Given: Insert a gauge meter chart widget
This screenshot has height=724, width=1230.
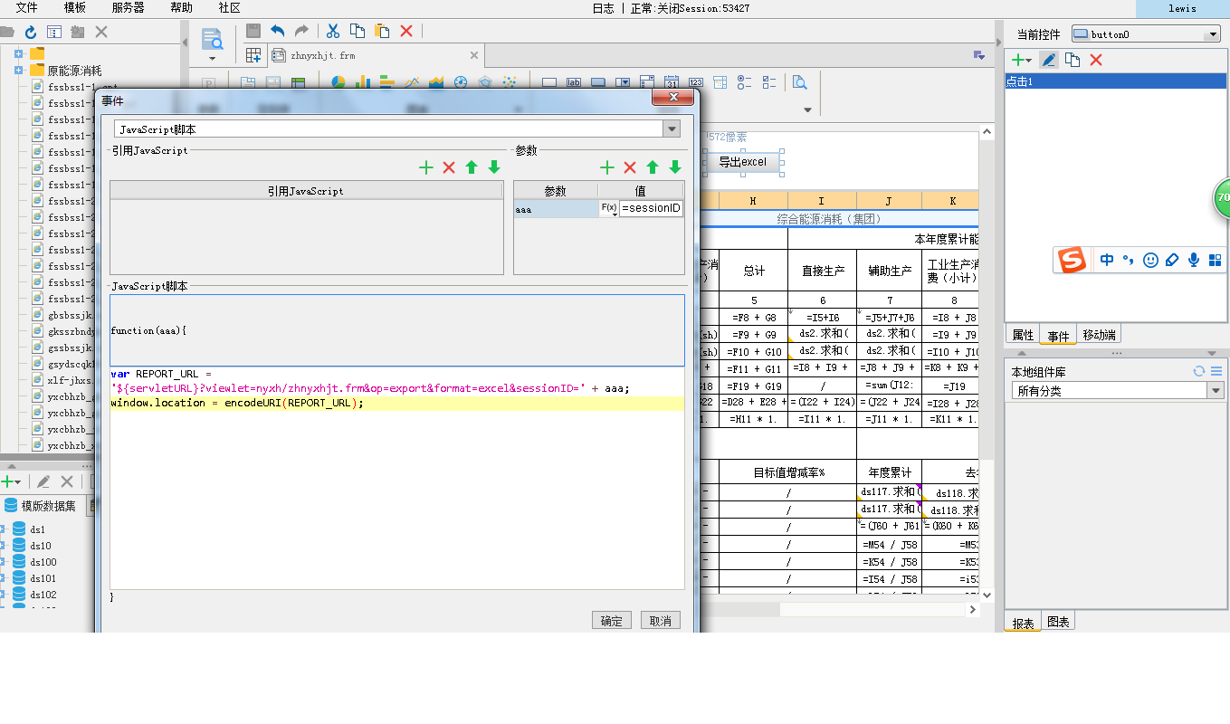Looking at the screenshot, I should pos(460,82).
